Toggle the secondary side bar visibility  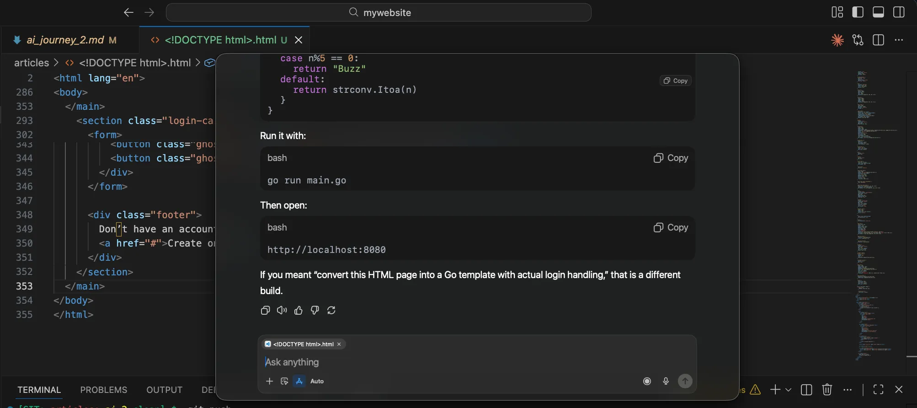coord(899,12)
